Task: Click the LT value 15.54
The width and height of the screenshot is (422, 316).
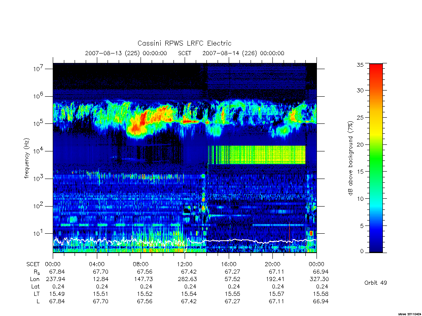Action: pyautogui.click(x=189, y=294)
